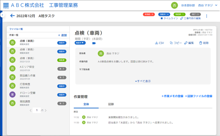The width and height of the screenshot is (220, 136).
Task: Click the page number input field
Action: coord(37,110)
